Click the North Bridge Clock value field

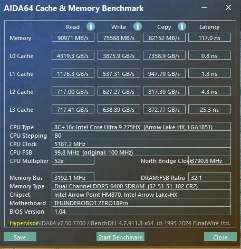pyautogui.click(x=209, y=160)
